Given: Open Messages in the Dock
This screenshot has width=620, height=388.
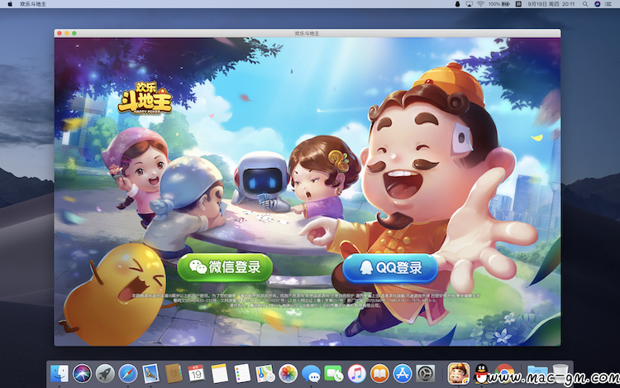Looking at the screenshot, I should [x=311, y=373].
